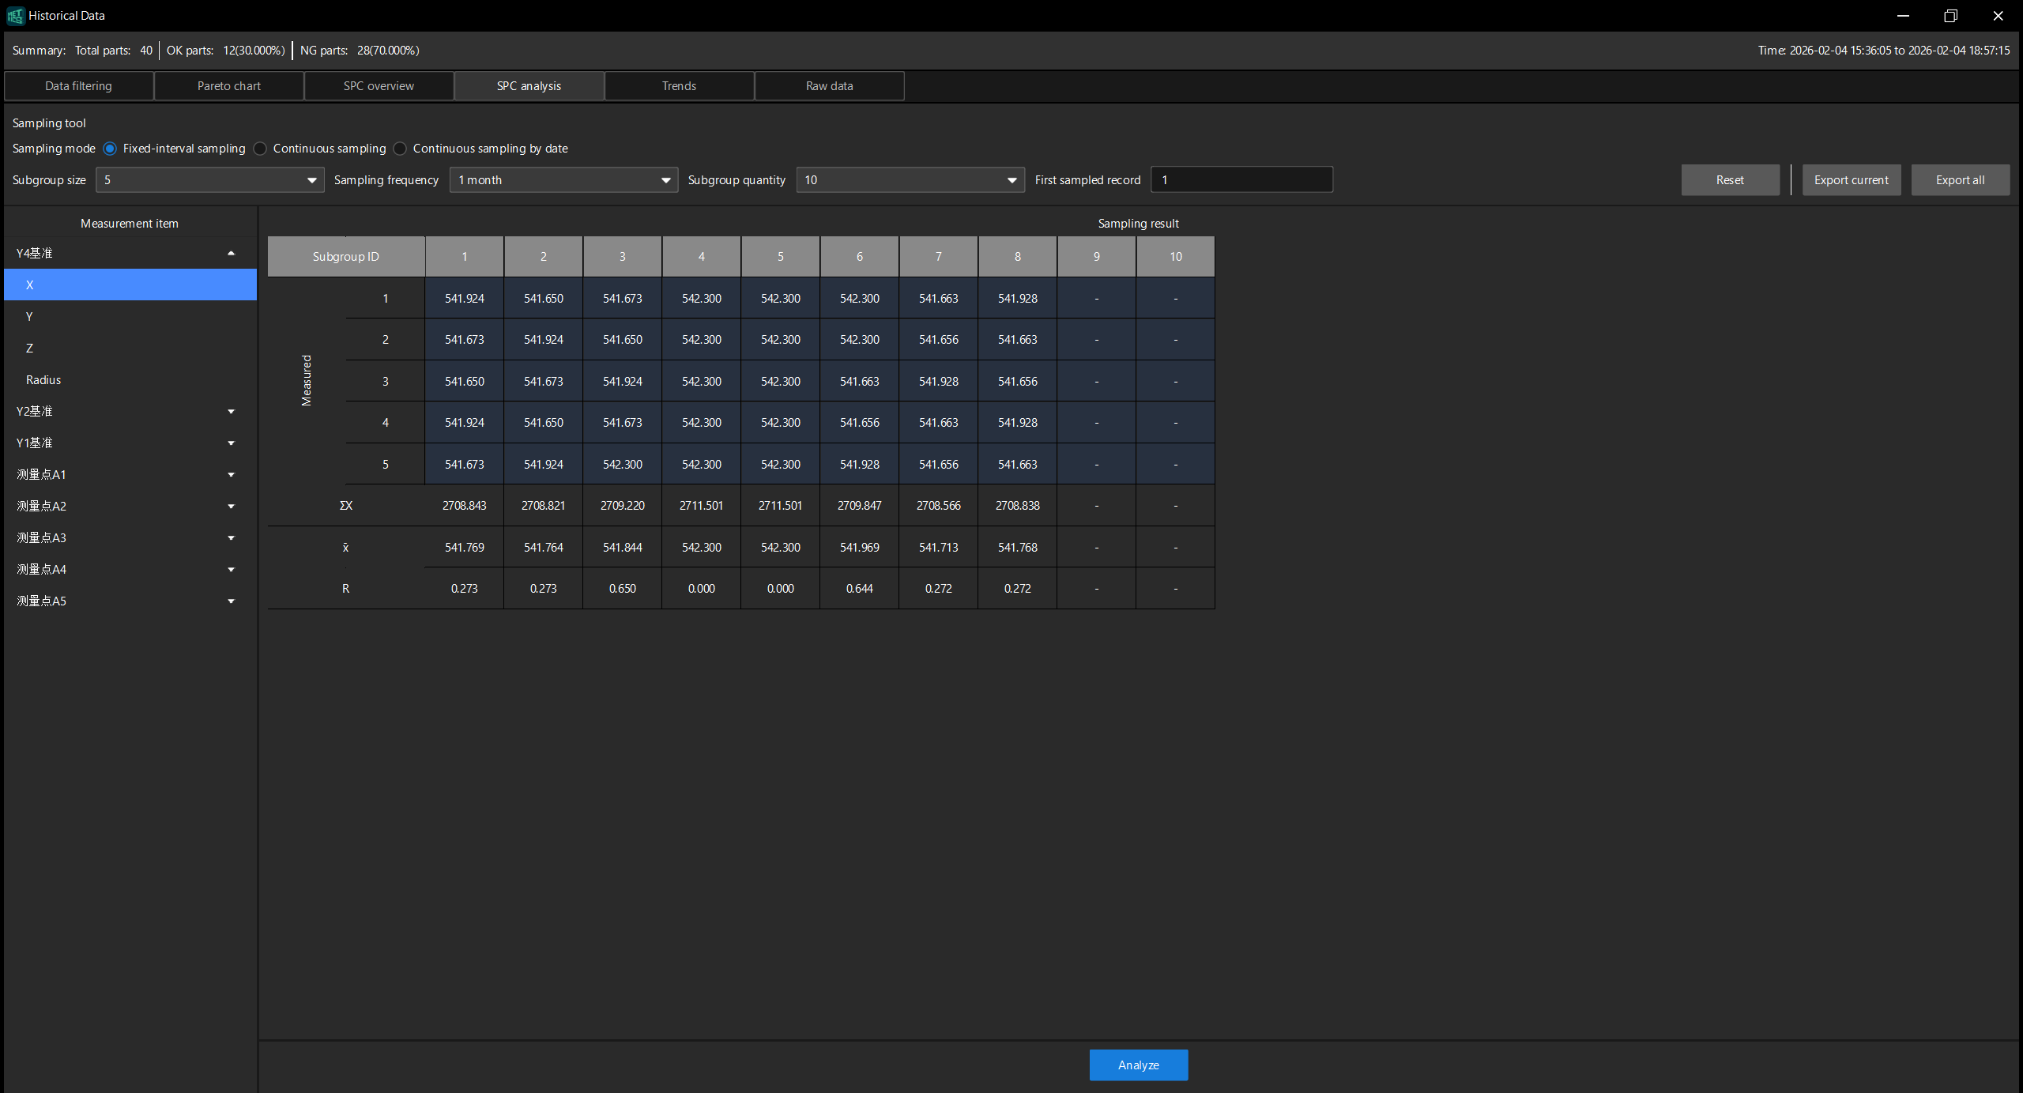
Task: Click the First sampled record field
Action: pos(1241,180)
